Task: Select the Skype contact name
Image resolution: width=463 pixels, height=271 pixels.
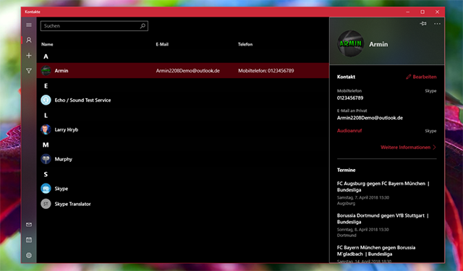Action: tap(61, 189)
